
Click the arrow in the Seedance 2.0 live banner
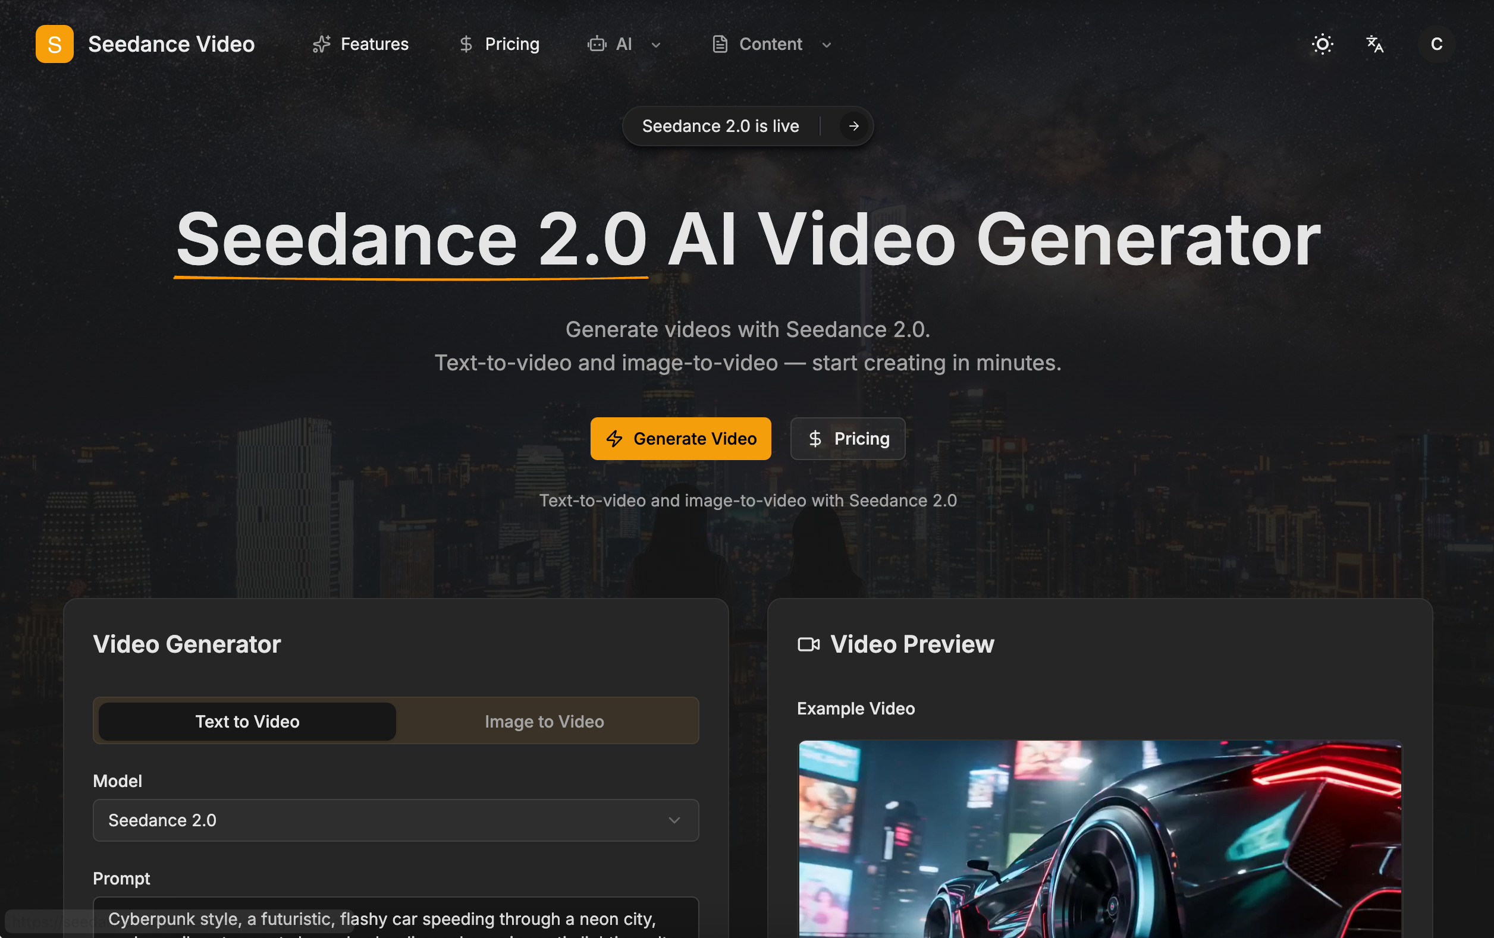pyautogui.click(x=853, y=126)
